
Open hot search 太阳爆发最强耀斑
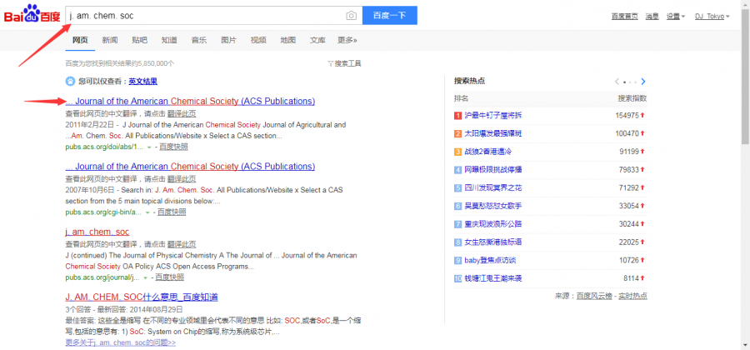click(x=493, y=133)
